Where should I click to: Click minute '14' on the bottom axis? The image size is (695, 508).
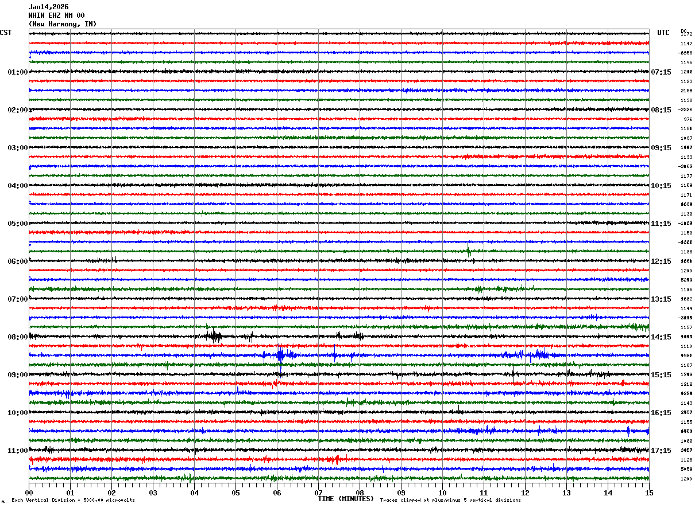pyautogui.click(x=608, y=493)
